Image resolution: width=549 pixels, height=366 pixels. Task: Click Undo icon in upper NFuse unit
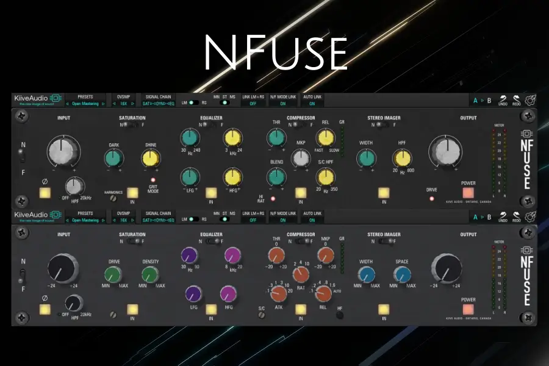pyautogui.click(x=503, y=100)
